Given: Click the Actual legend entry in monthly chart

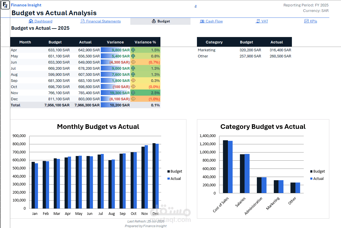Looking at the screenshot, I should coord(174,178).
